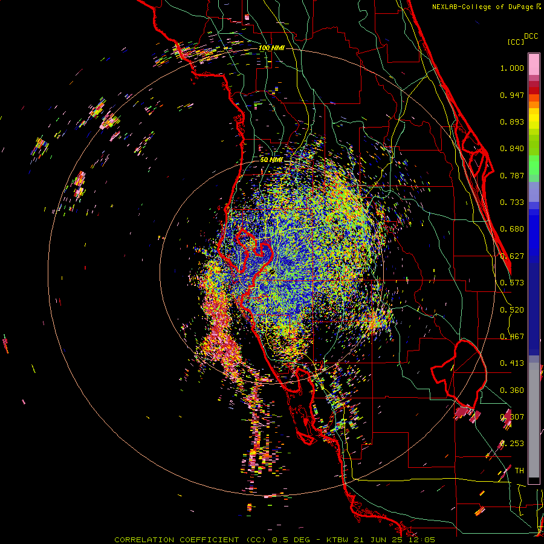Click the 50 NMI range ring label
Screen dimensions: 544x544
click(x=271, y=160)
